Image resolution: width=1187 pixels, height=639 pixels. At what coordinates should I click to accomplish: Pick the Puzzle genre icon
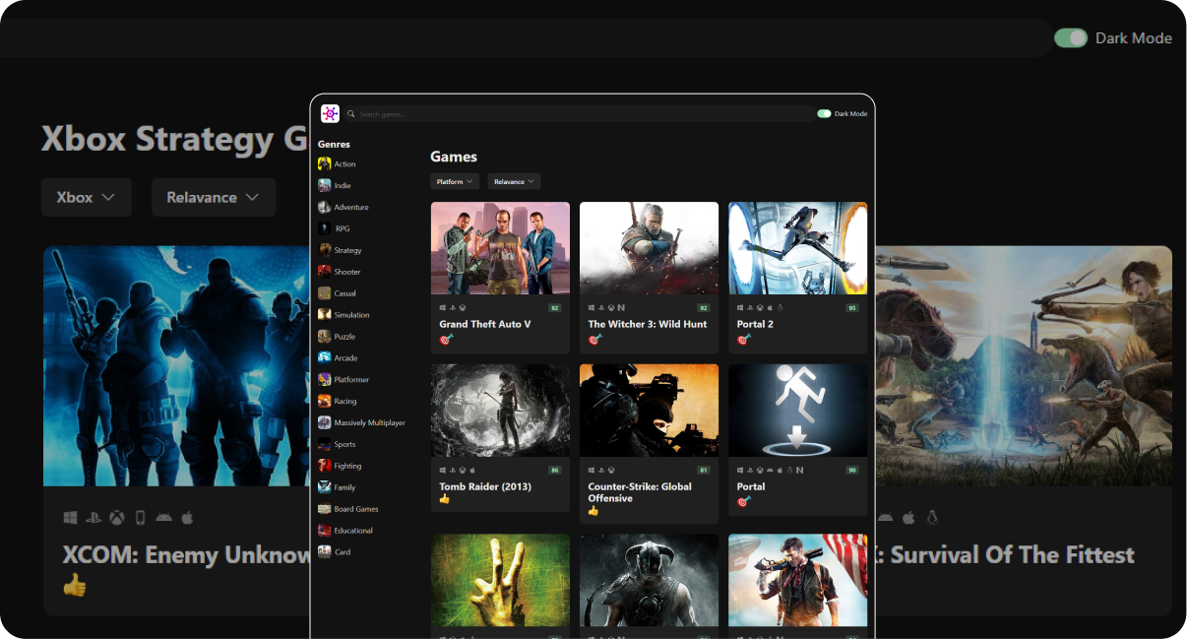(x=325, y=337)
